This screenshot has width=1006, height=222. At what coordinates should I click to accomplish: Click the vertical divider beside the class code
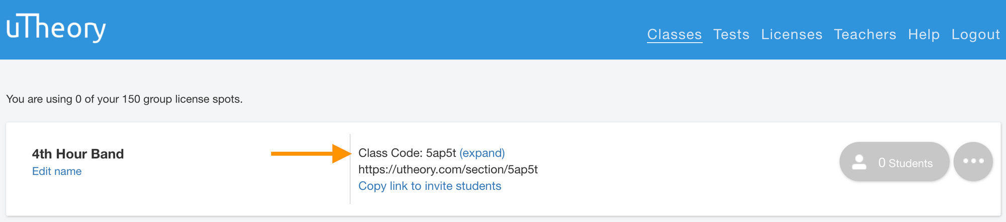(350, 169)
